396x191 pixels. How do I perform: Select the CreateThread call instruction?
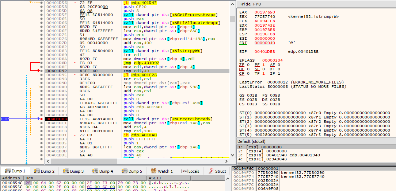(x=137, y=119)
